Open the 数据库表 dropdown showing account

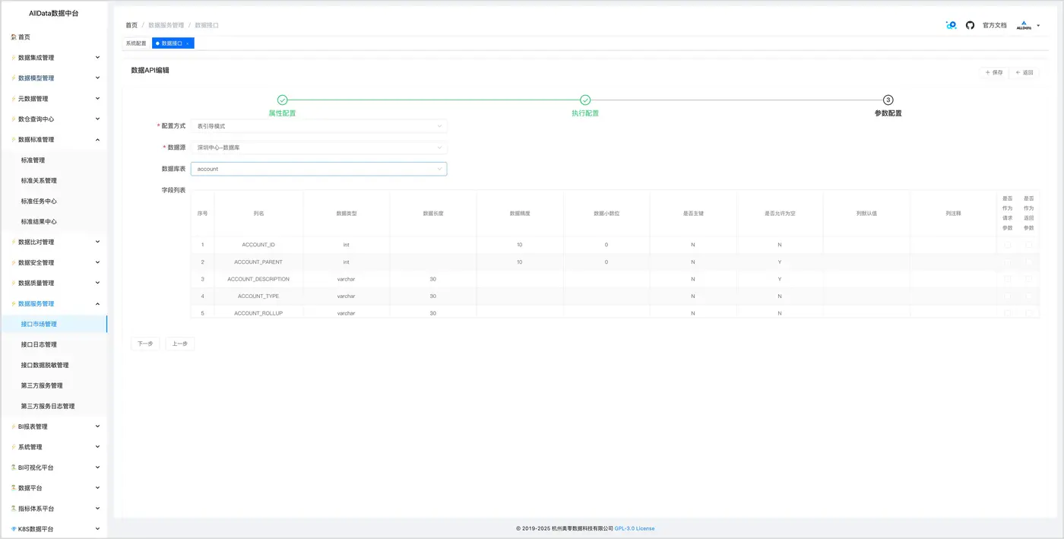[318, 169]
